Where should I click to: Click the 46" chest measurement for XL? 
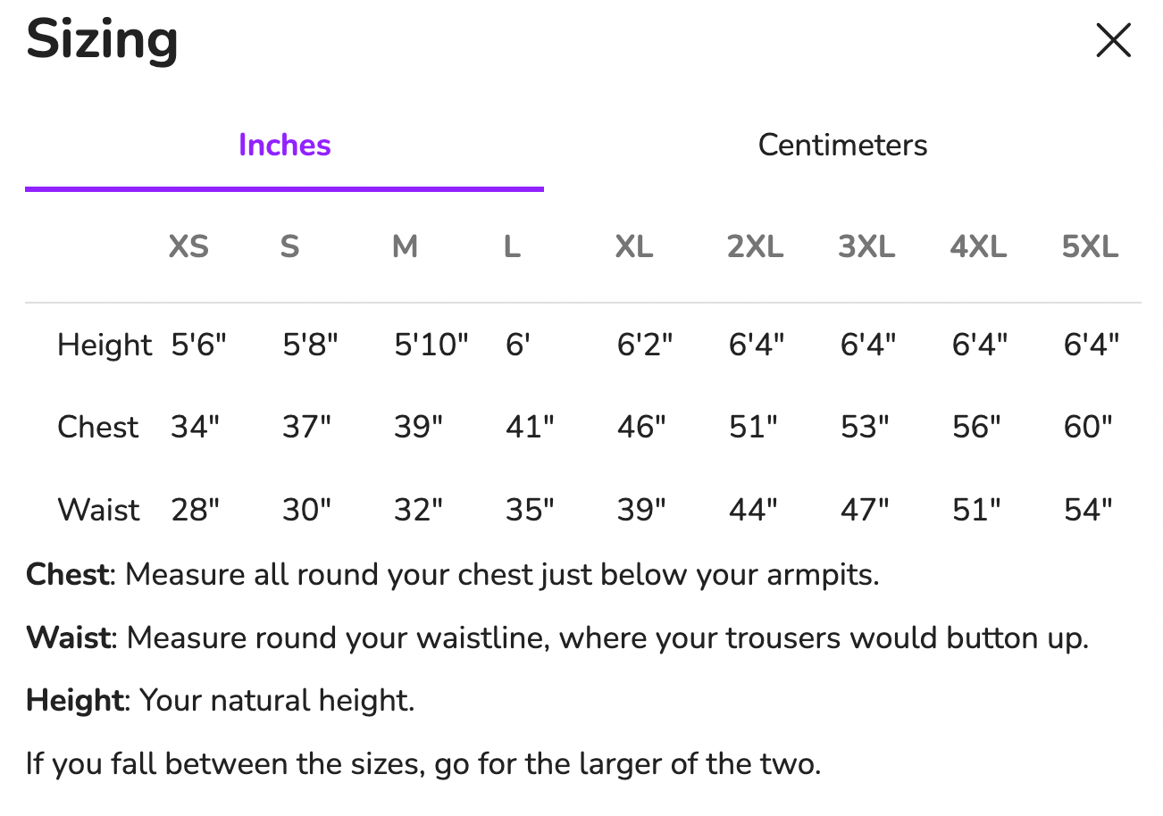tap(641, 427)
